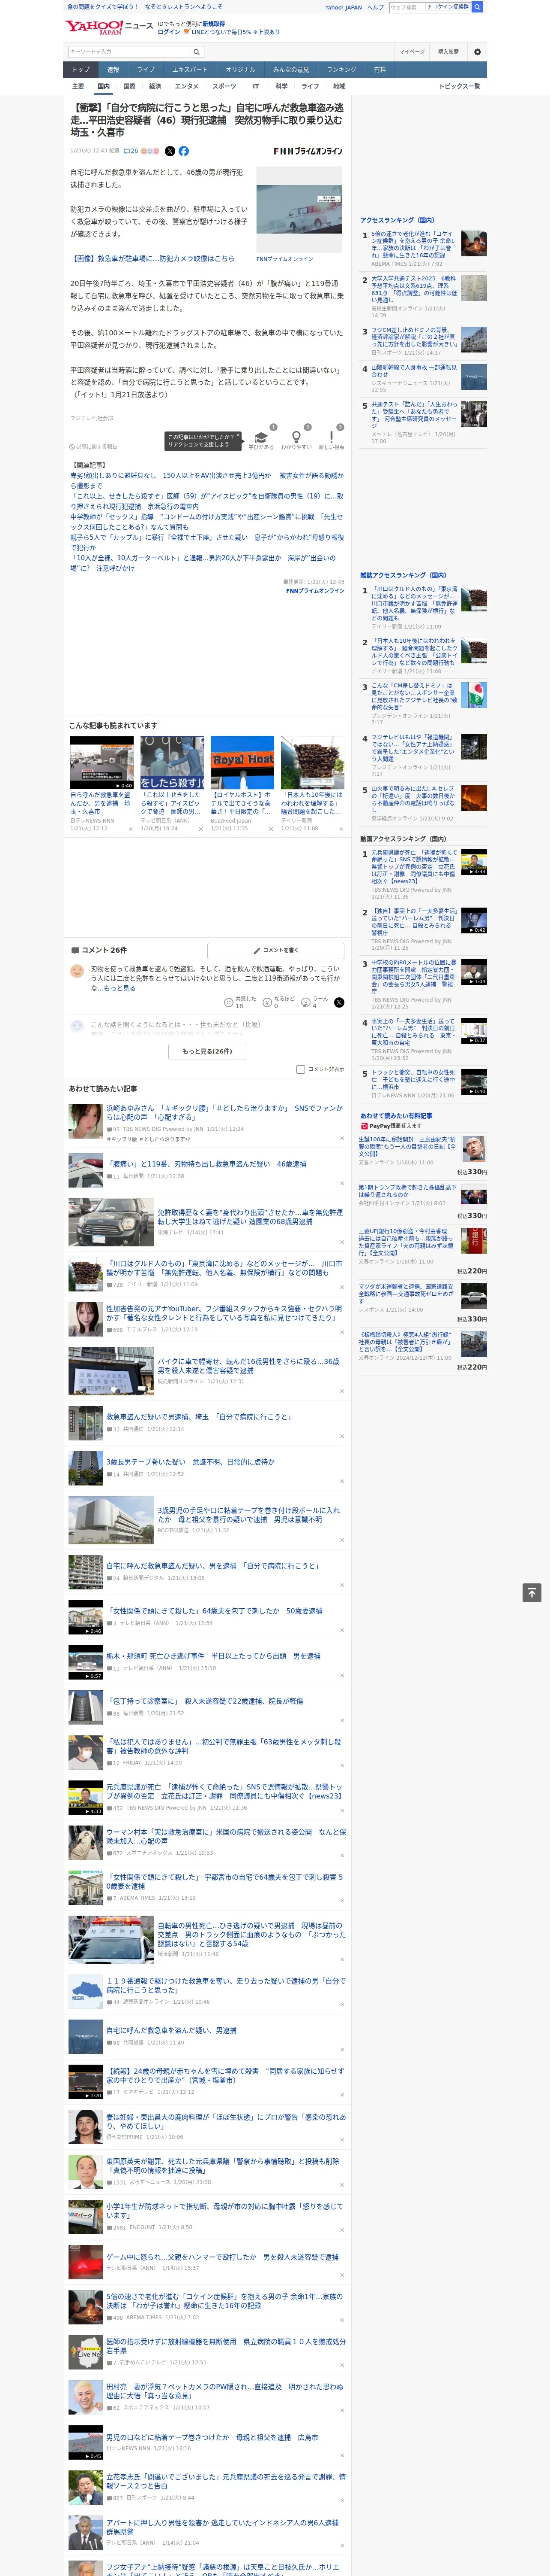
Task: Open the Royal Host recommended article thumbnail
Action: pyautogui.click(x=242, y=762)
